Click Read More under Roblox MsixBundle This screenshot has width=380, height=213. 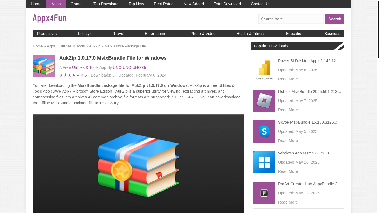coord(288,110)
